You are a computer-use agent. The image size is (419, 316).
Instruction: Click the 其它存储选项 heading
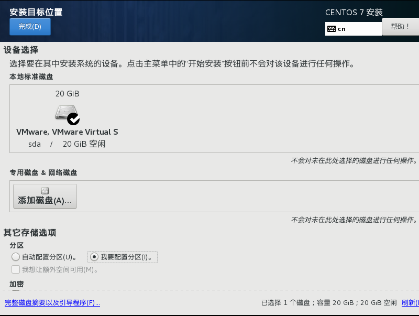[30, 233]
